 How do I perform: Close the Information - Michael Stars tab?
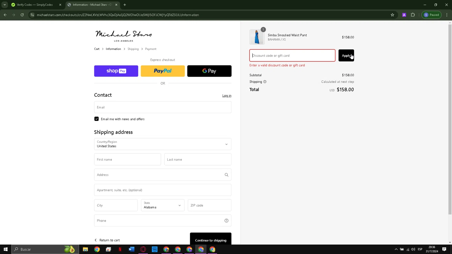(x=116, y=5)
